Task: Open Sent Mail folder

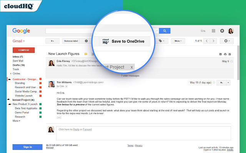Action: (x=18, y=61)
